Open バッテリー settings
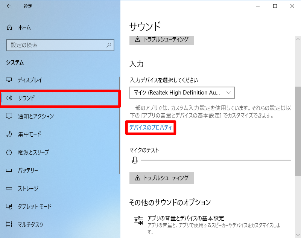The image size is (301, 238). (59, 170)
